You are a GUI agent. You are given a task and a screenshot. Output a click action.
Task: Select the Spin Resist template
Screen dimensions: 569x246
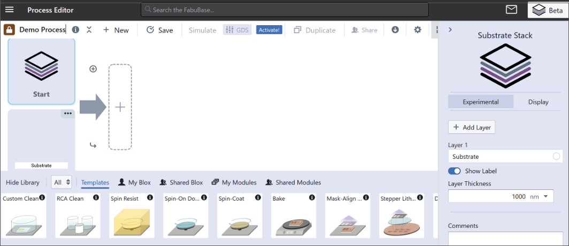pos(132,216)
